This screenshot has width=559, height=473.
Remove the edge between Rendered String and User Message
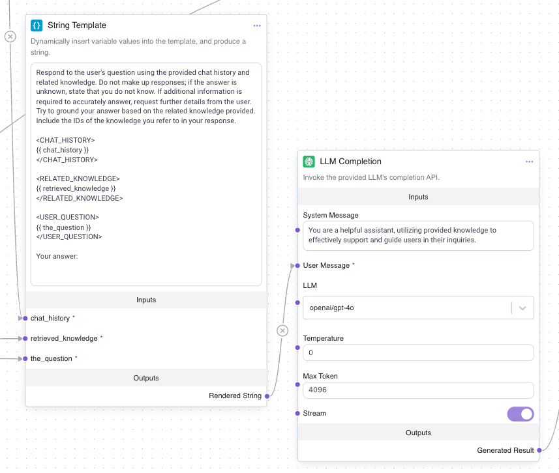(x=282, y=330)
